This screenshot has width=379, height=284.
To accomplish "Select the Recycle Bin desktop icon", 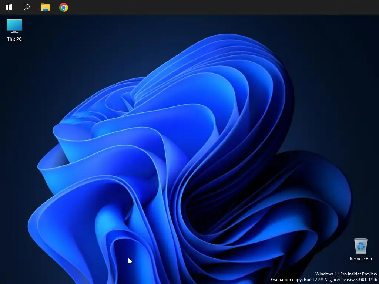I will pyautogui.click(x=360, y=246).
